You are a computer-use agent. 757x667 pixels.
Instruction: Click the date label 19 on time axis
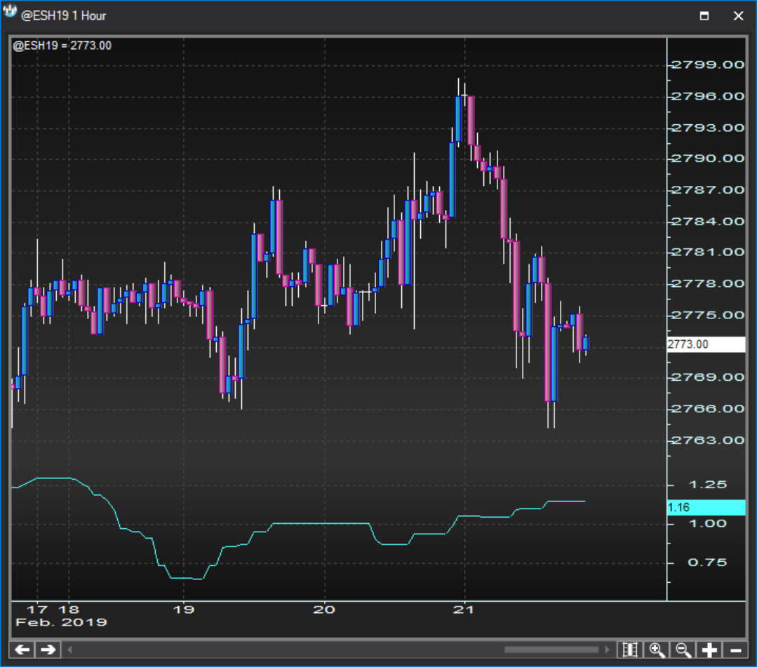click(x=183, y=609)
